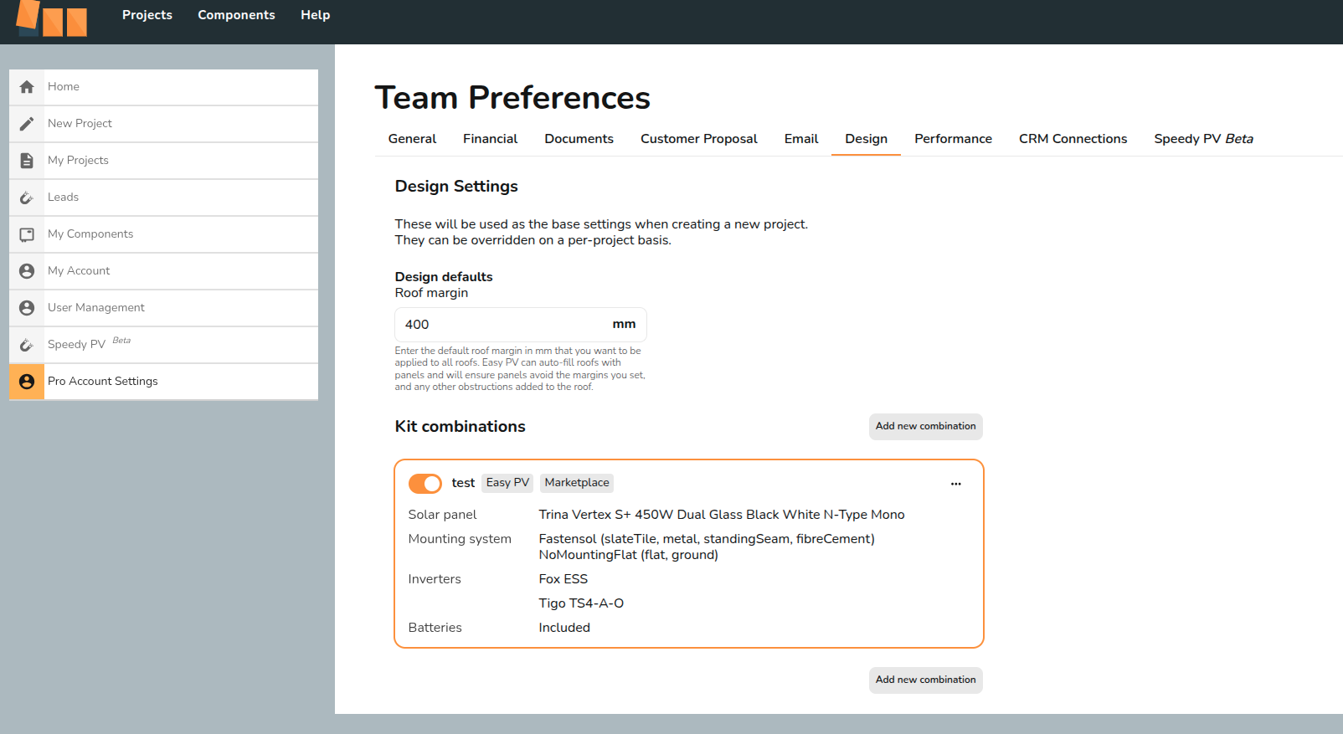Open the Components menu in top bar
The image size is (1343, 734).
(236, 15)
